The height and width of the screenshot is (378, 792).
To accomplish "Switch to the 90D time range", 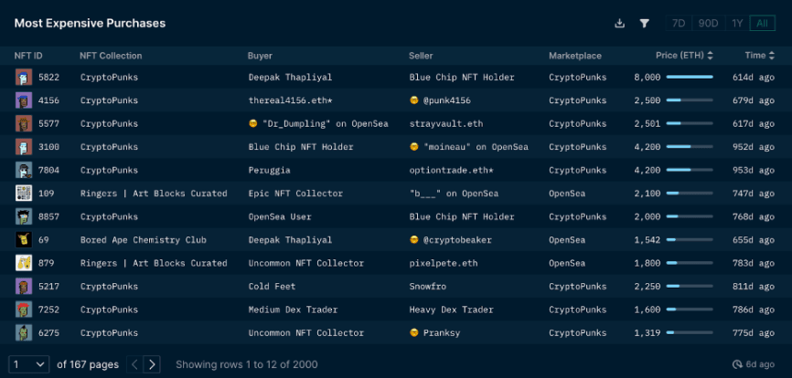I will 708,24.
